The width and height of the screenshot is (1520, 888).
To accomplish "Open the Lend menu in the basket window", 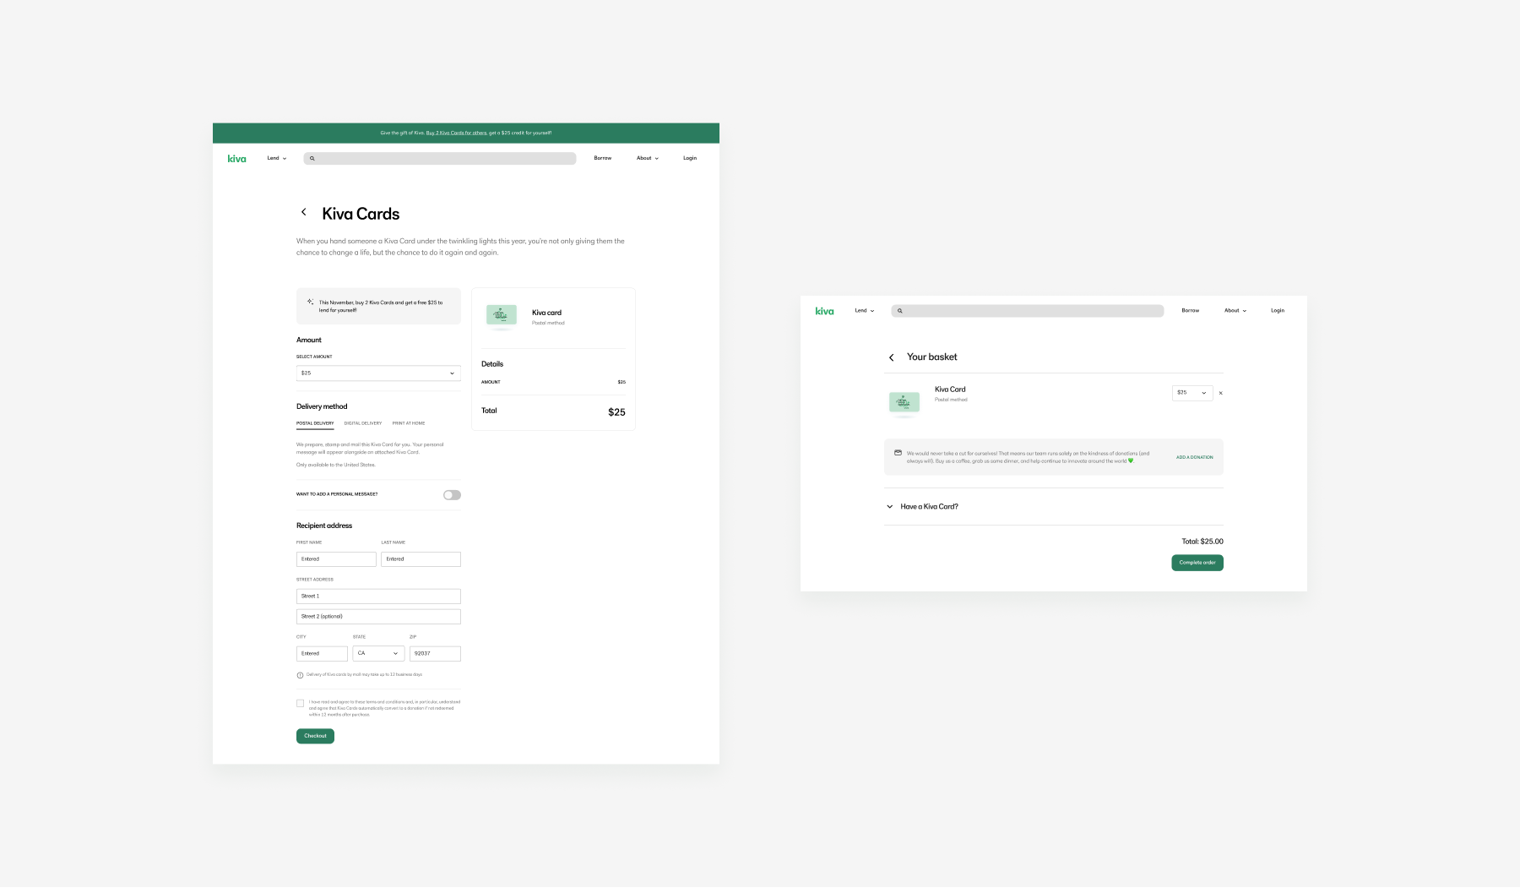I will [x=865, y=311].
